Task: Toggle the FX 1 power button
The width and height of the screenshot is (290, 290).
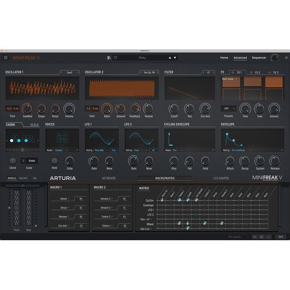Action: coord(233,72)
